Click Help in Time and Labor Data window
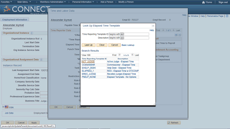 pyautogui.click(x=184, y=15)
